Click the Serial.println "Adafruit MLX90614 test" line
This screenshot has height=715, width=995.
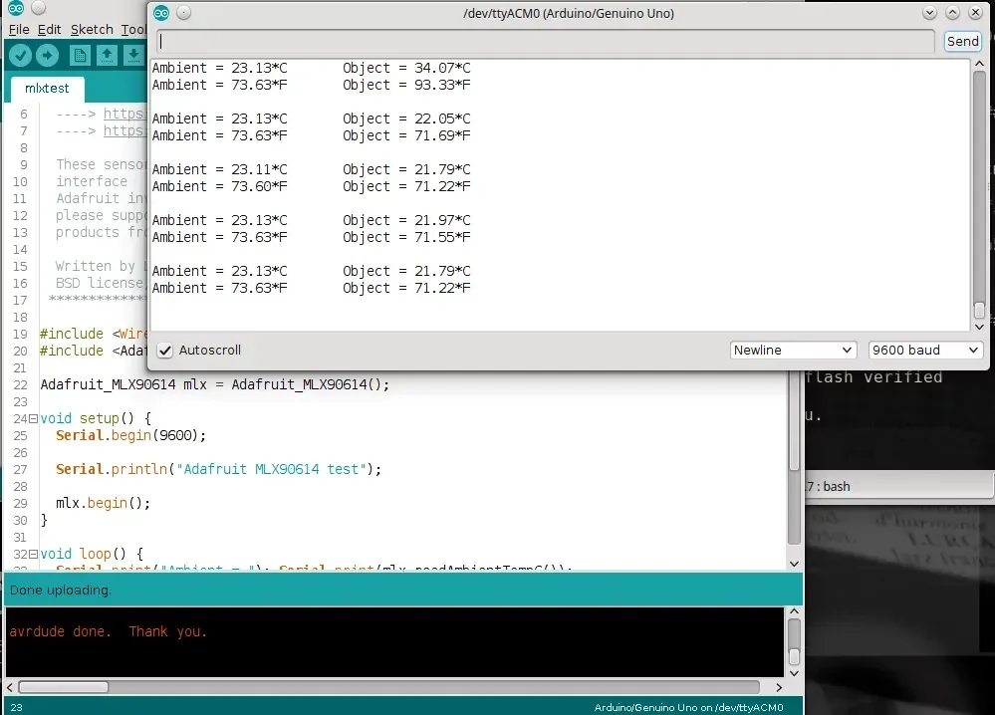pos(218,469)
